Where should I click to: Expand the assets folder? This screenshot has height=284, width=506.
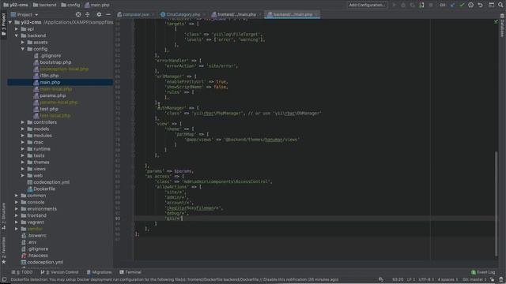click(23, 42)
